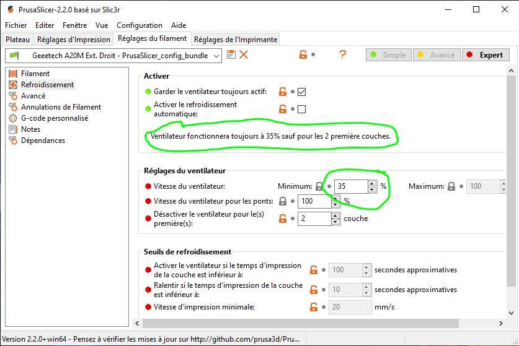Delete preset using the orange X icon
The height and width of the screenshot is (346, 519).
click(244, 54)
